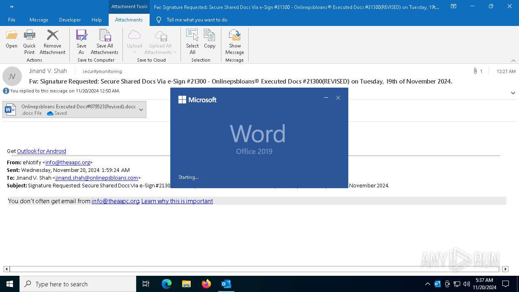
Task: Click sender name Jinand V. Shah
Action: point(48,71)
